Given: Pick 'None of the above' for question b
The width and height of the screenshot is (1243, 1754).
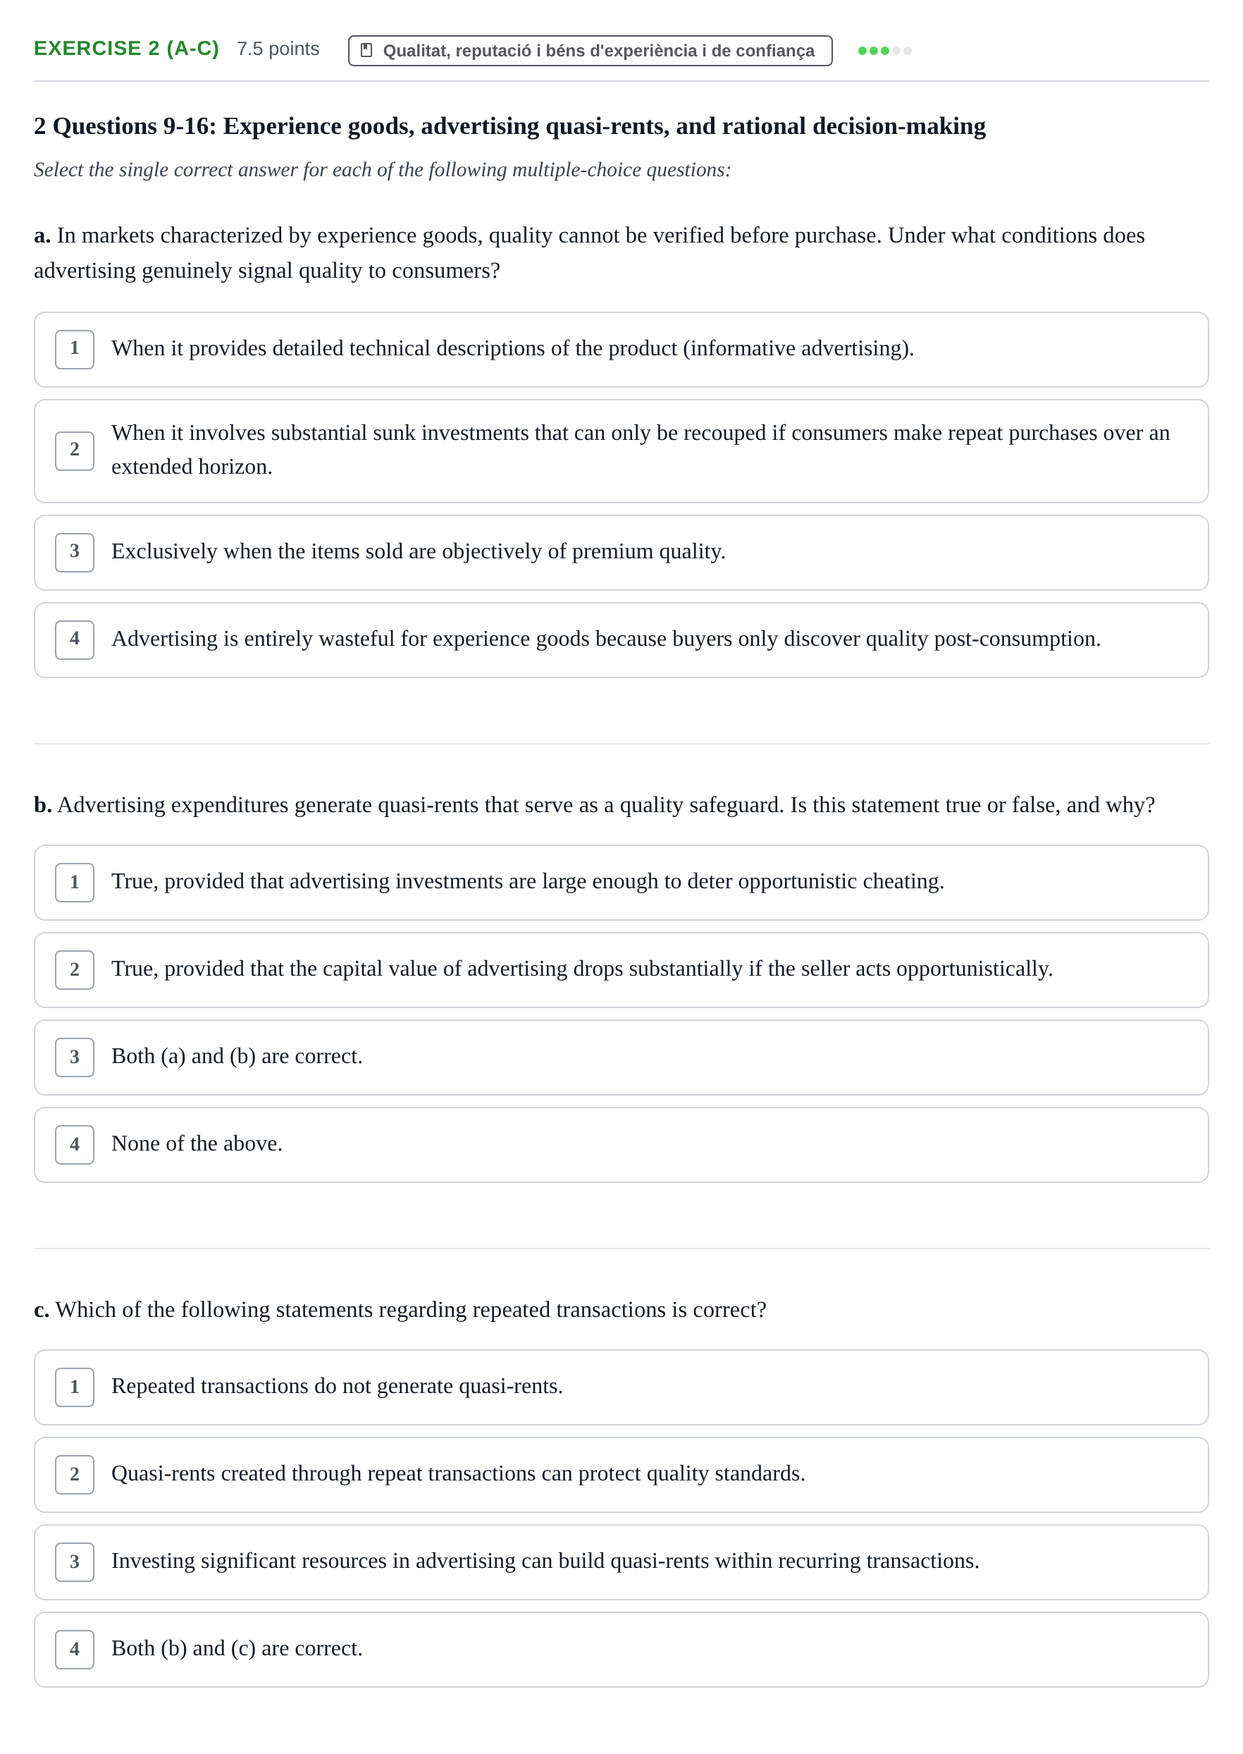Looking at the screenshot, I should 621,1143.
